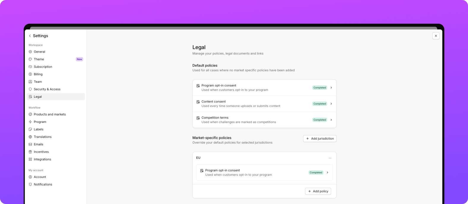468x204 pixels.
Task: Open Labels settings
Action: coord(56,129)
